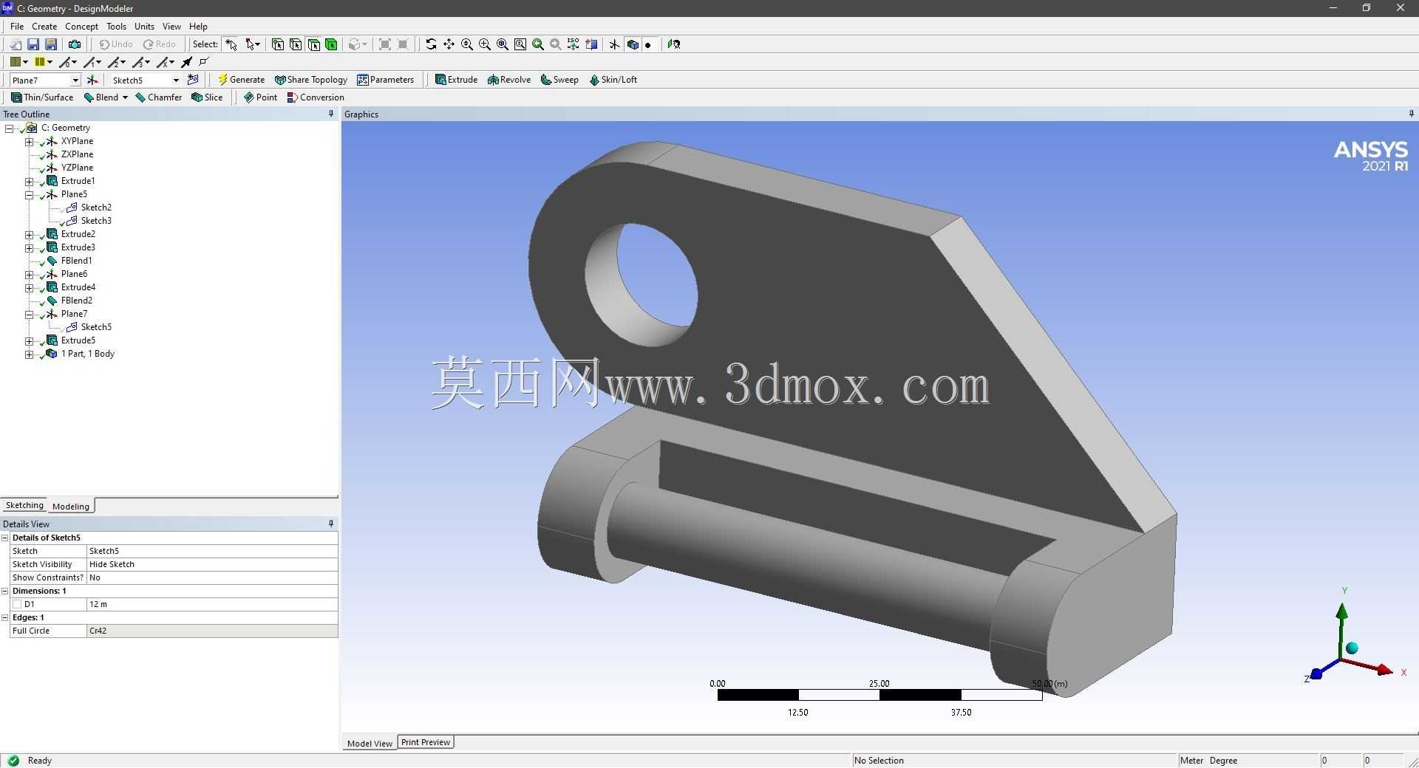
Task: Select the Box Zoom tool
Action: (485, 44)
